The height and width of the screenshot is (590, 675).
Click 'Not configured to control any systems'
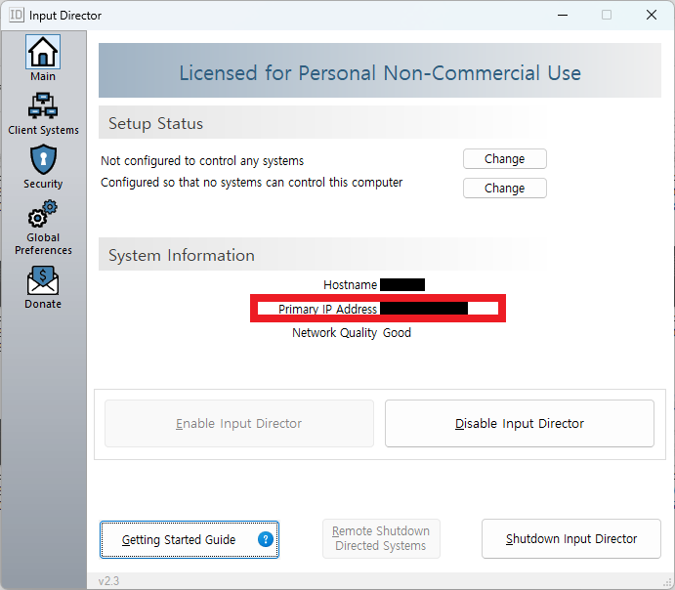point(202,161)
